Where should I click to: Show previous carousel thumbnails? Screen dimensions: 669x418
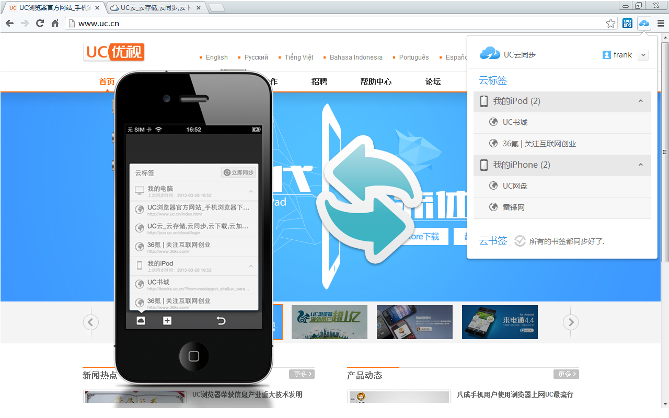tap(90, 322)
